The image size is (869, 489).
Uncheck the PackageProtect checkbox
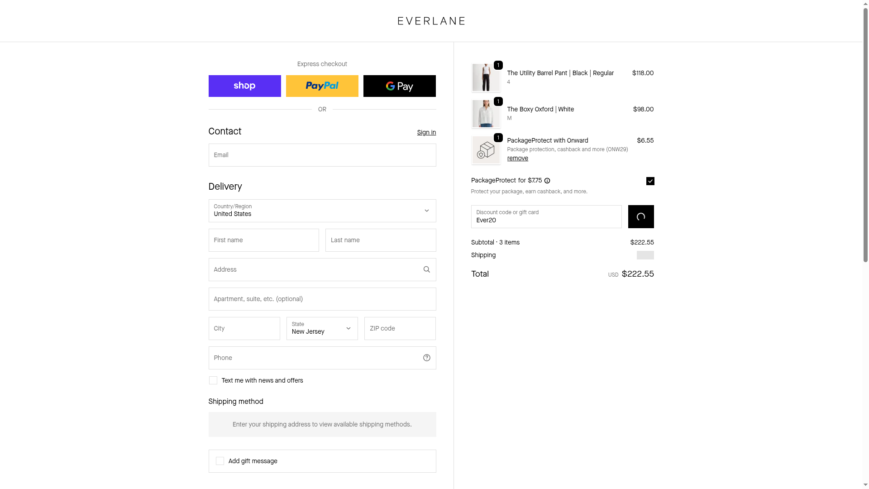pyautogui.click(x=650, y=181)
